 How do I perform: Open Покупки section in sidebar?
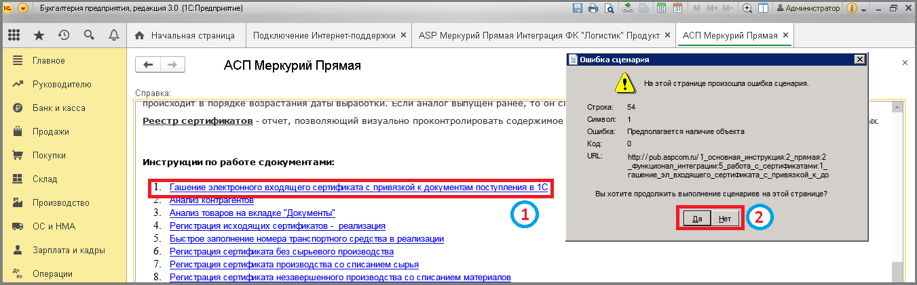(64, 155)
